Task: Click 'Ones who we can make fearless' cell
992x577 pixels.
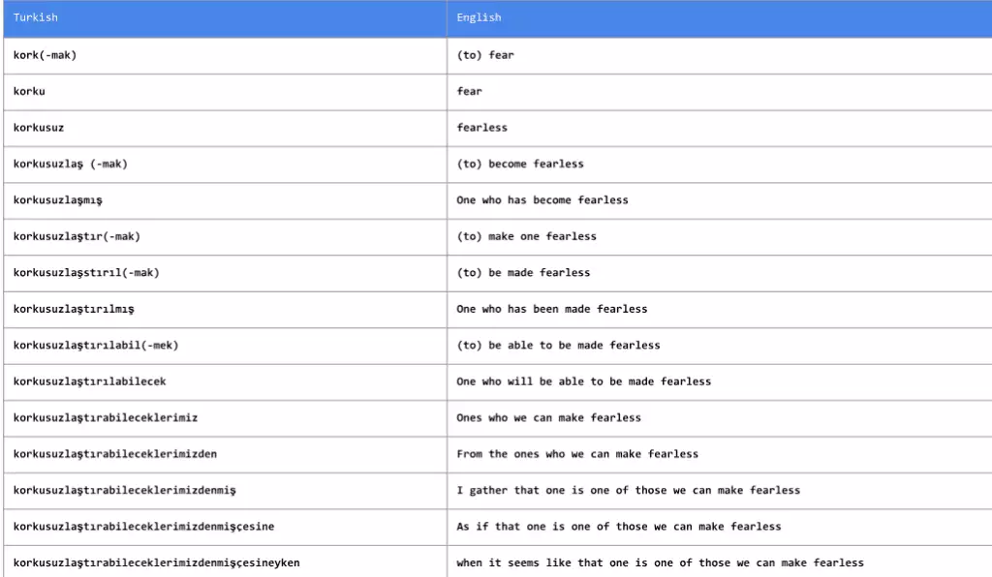Action: point(720,418)
